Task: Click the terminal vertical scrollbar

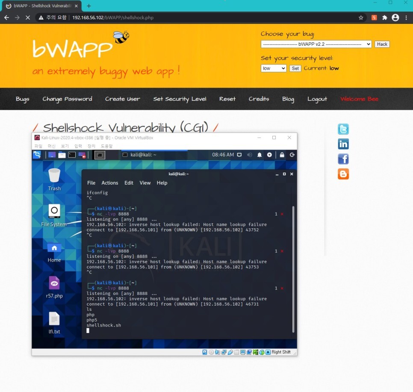Action: [293, 269]
